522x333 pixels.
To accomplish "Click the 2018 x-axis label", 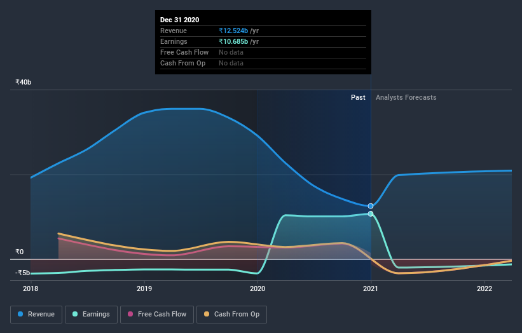I will click(x=31, y=289).
